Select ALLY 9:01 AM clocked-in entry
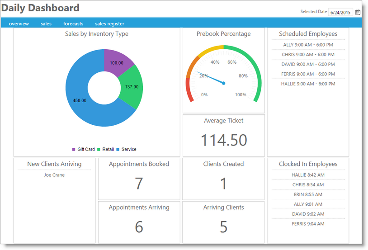 308,204
